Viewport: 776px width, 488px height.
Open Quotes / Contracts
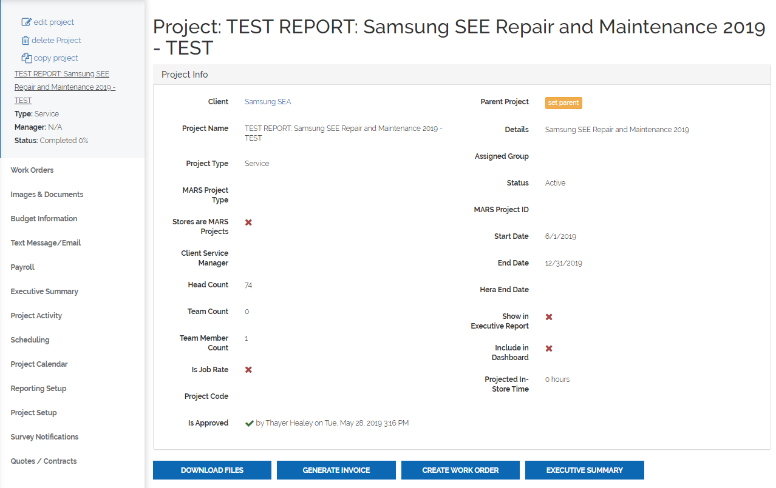(x=44, y=461)
